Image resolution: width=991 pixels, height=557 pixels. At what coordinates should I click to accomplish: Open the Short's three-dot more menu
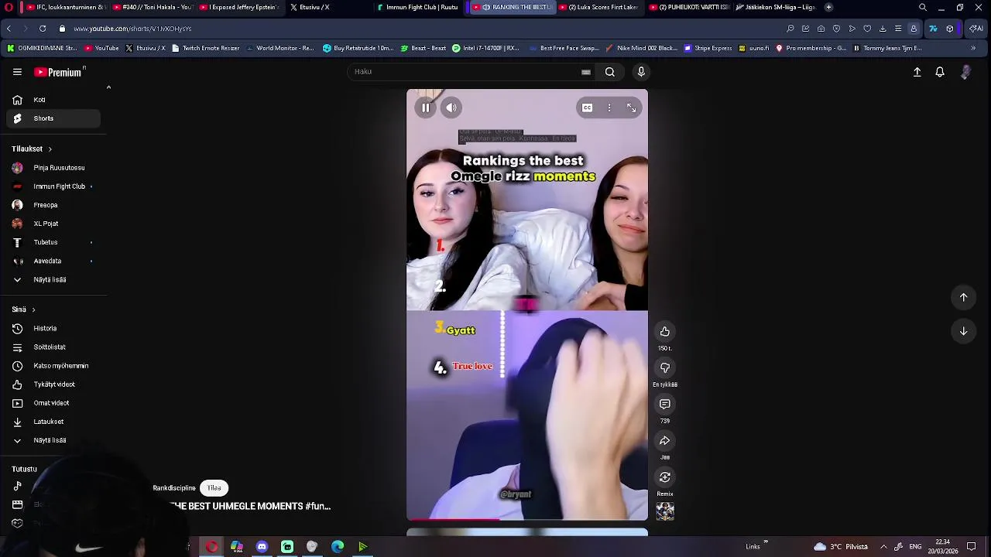tap(609, 108)
